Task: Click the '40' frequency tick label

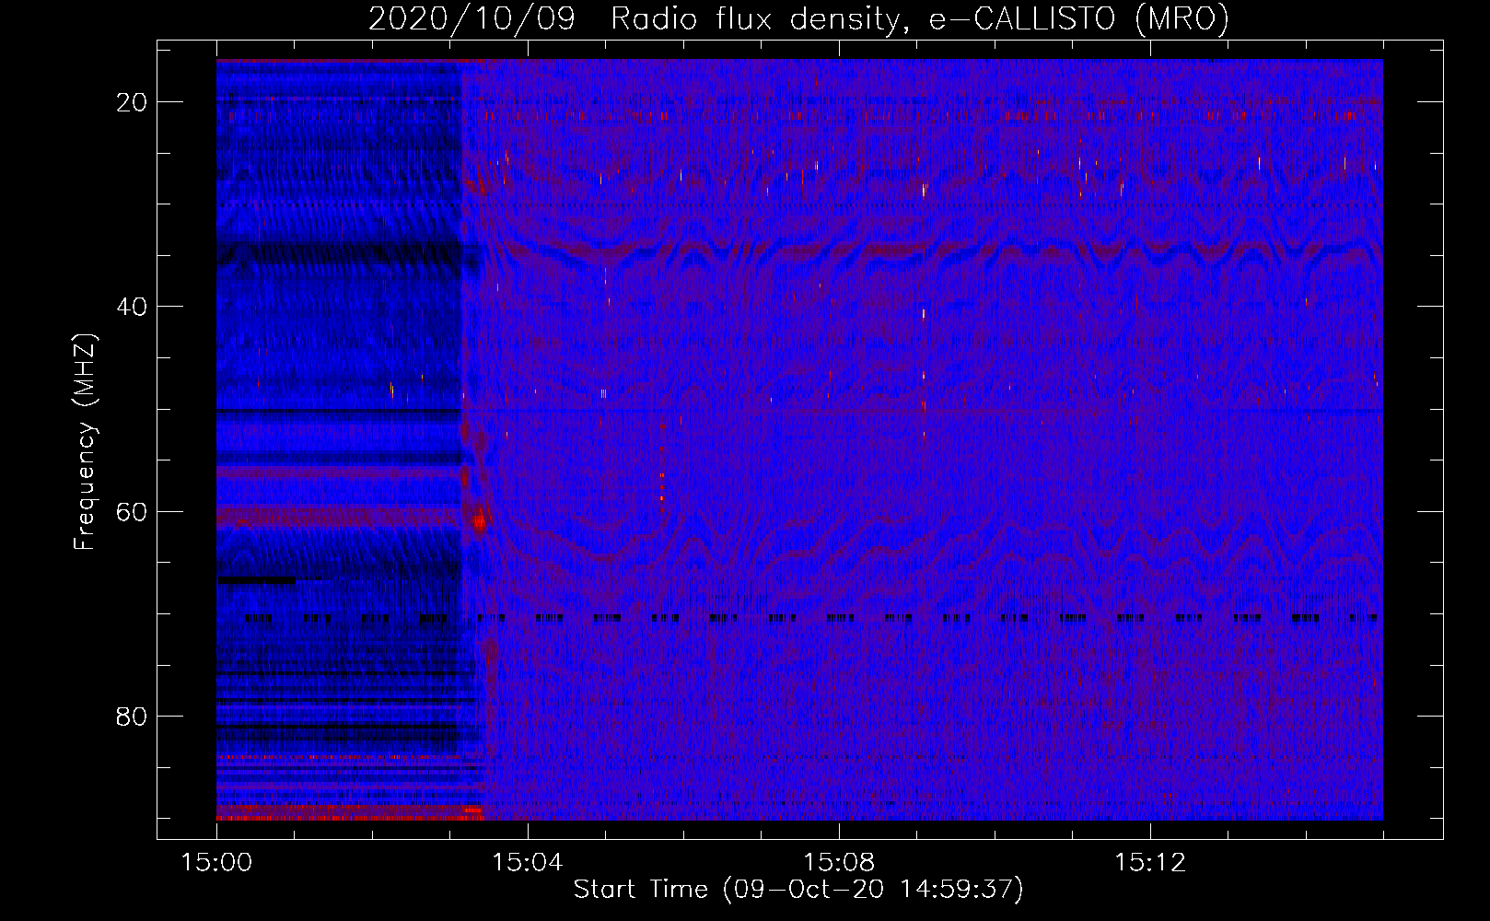Action: [132, 307]
